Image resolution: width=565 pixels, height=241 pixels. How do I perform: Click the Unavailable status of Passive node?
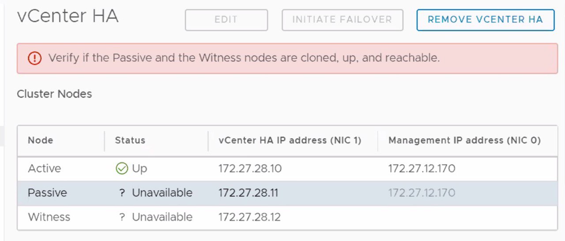pos(162,193)
